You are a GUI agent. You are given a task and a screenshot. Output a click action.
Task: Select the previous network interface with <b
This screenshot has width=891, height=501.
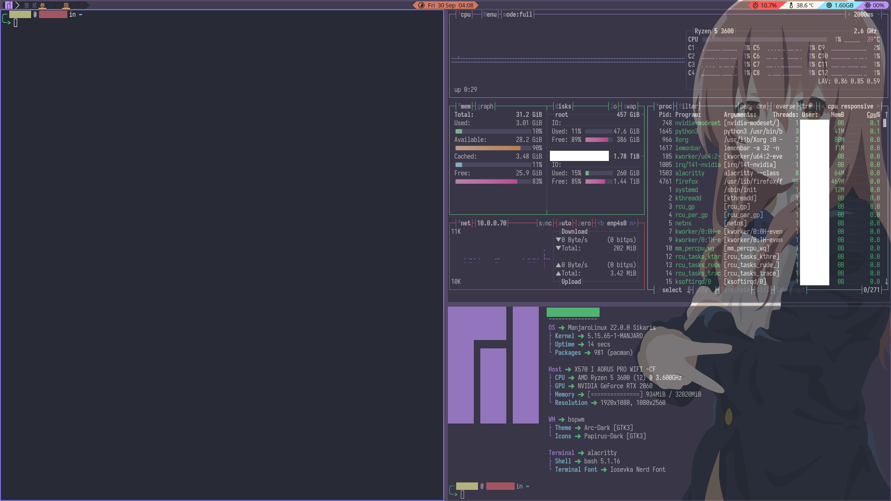tap(600, 223)
